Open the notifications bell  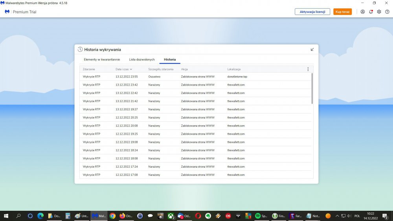tap(371, 12)
